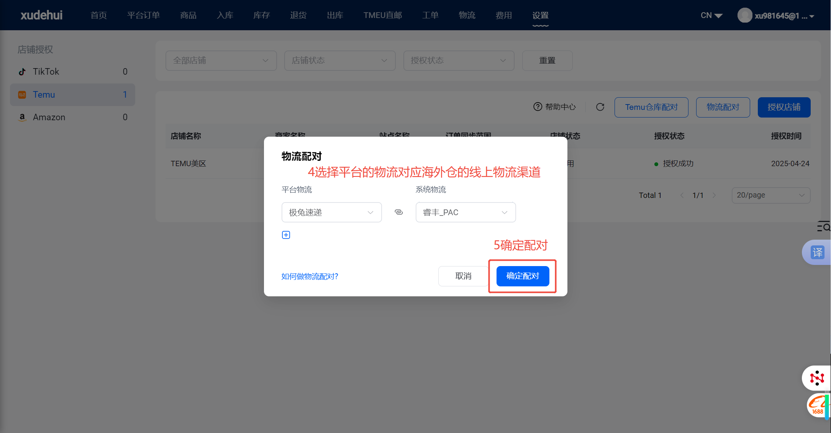Click the search list icon on right edge

tap(823, 227)
